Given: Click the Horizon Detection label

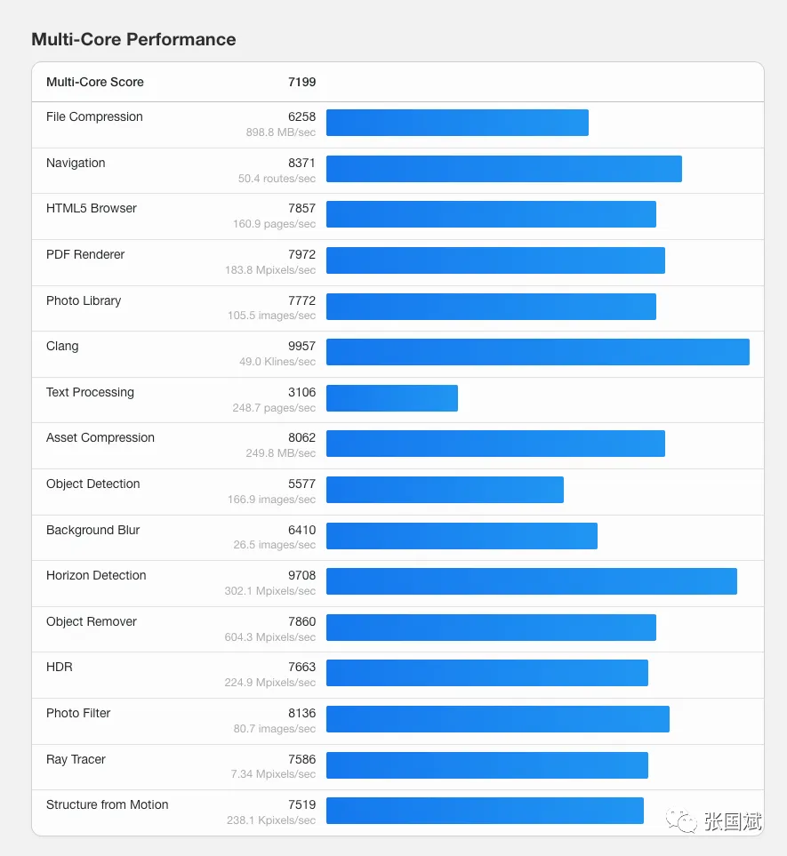Looking at the screenshot, I should [96, 575].
